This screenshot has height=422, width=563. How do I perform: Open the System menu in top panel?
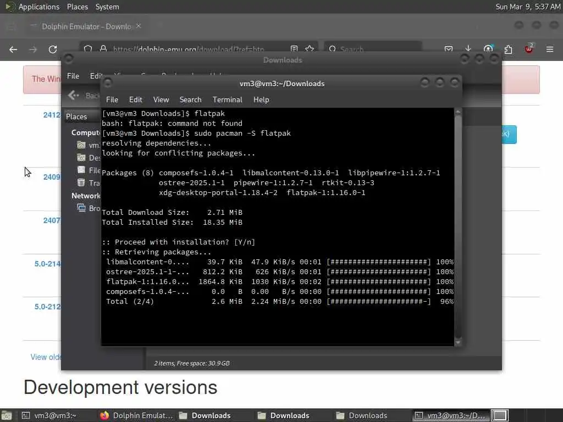click(107, 7)
